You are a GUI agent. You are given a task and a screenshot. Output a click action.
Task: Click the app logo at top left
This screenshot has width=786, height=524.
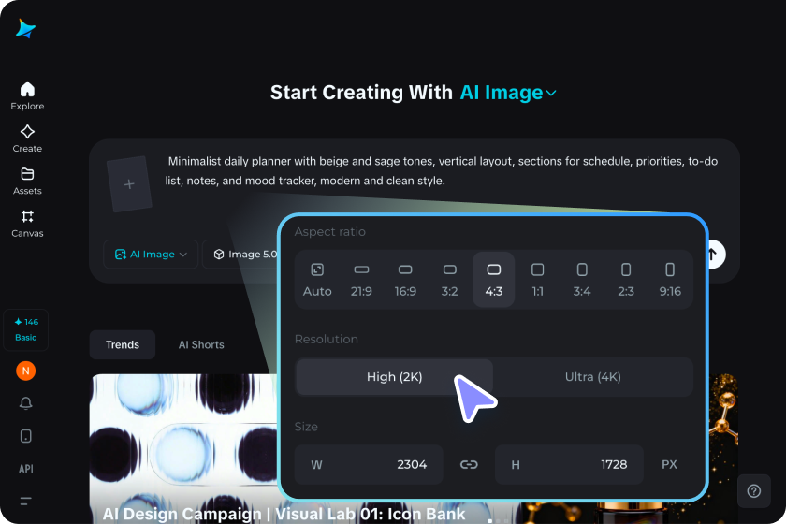[x=25, y=29]
